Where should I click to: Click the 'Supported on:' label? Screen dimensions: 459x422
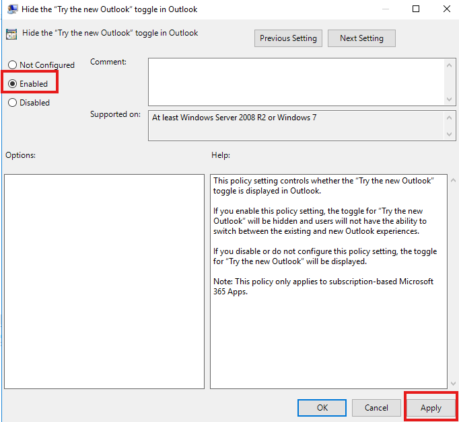(115, 114)
